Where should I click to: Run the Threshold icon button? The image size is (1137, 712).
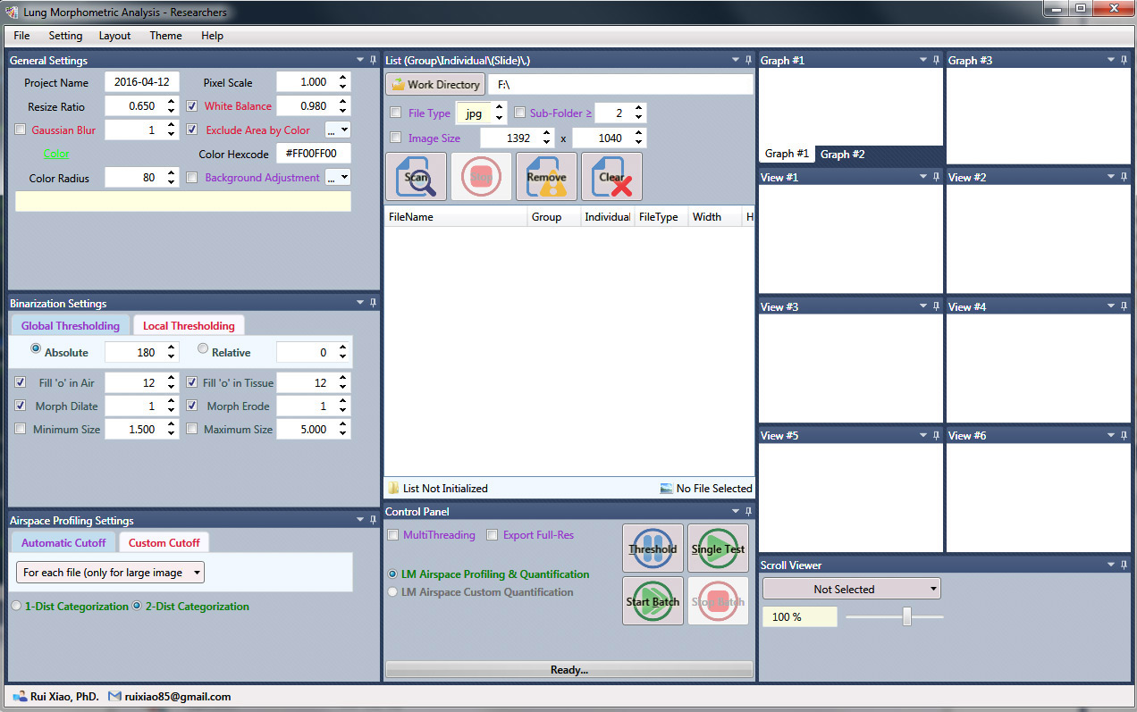[x=653, y=549]
